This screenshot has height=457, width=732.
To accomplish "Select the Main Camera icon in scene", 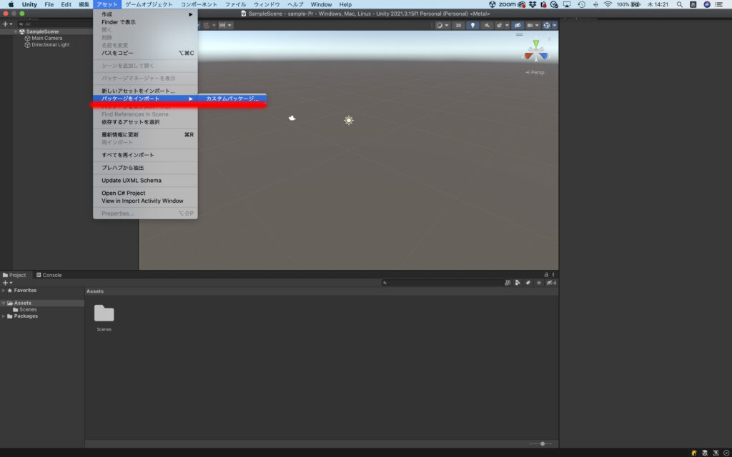I will click(292, 118).
